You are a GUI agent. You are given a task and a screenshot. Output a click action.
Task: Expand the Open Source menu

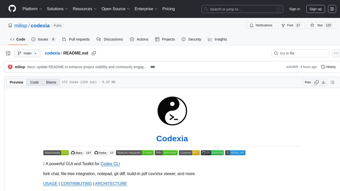click(115, 9)
